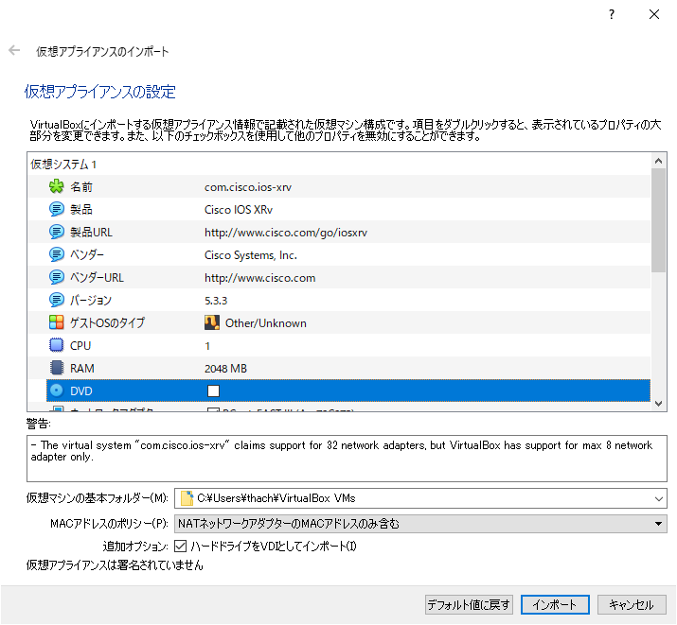Click the インポート button
The width and height of the screenshot is (677, 625).
[555, 605]
